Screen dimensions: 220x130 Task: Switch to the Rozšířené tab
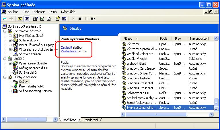[x=70, y=120]
